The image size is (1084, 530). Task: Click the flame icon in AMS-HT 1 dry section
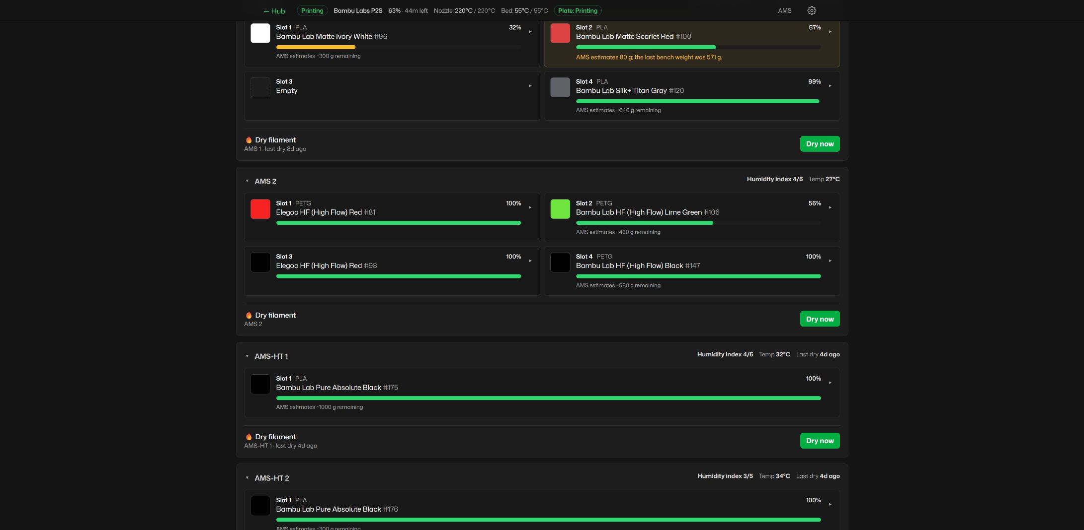click(249, 437)
